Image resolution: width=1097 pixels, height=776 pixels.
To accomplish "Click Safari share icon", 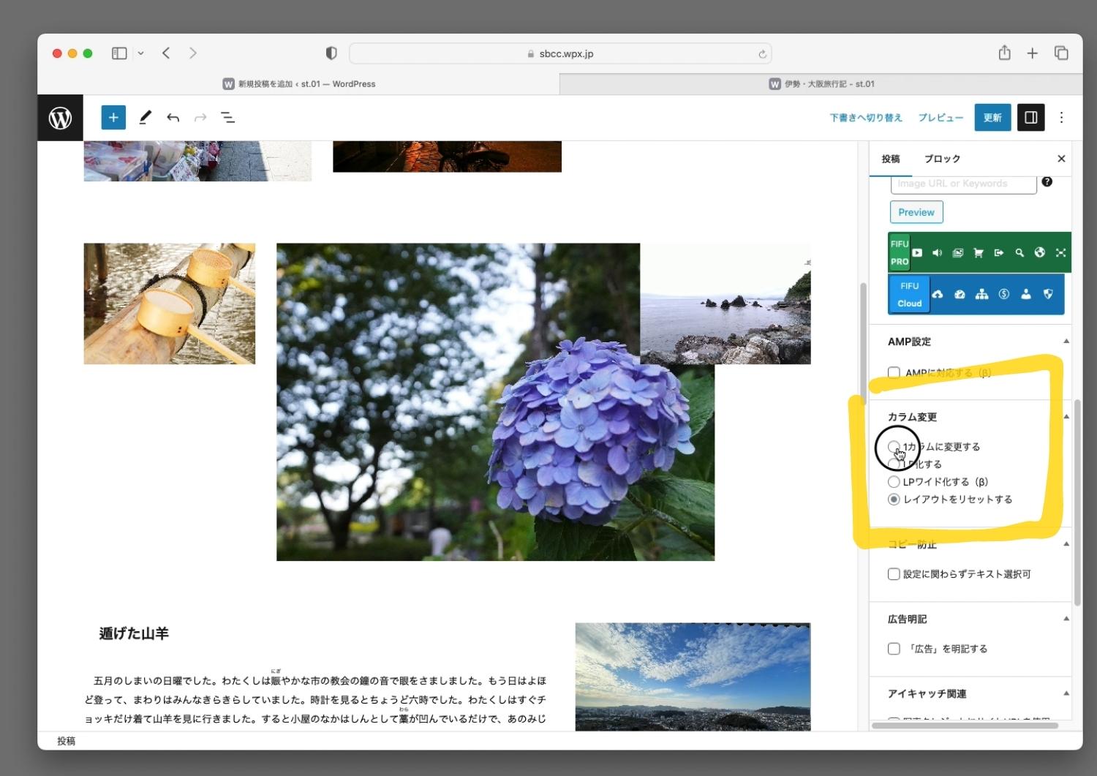I will tap(1005, 53).
